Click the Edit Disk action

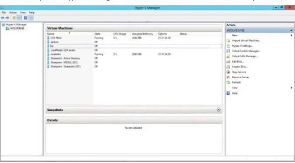tap(238, 62)
